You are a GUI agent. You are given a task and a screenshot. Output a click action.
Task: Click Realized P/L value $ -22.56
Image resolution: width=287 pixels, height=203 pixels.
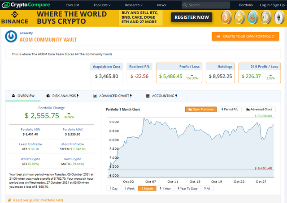(x=139, y=76)
